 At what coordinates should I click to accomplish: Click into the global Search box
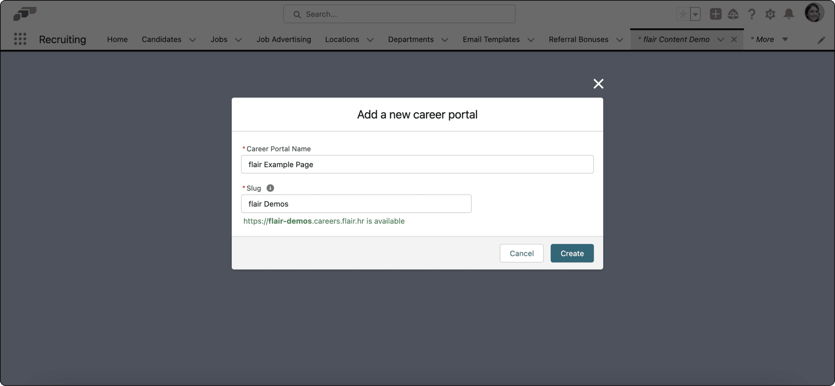(x=399, y=14)
